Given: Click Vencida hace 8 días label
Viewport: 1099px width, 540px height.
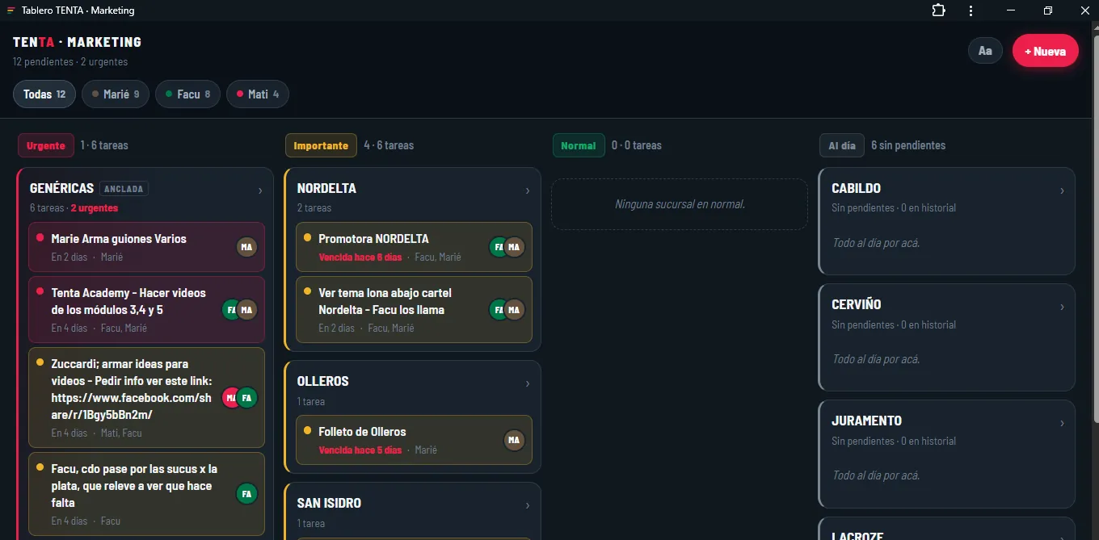Looking at the screenshot, I should tap(360, 257).
